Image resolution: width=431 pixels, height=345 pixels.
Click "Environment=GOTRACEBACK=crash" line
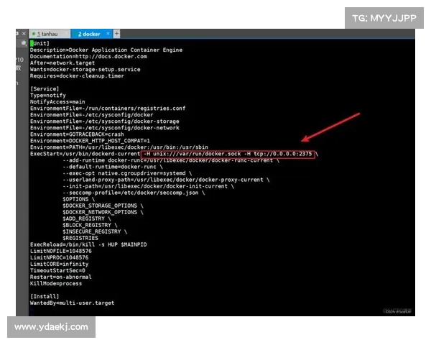tap(77, 134)
